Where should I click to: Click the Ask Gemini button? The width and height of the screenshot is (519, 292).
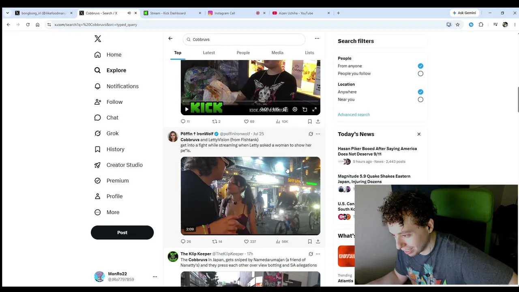(464, 13)
